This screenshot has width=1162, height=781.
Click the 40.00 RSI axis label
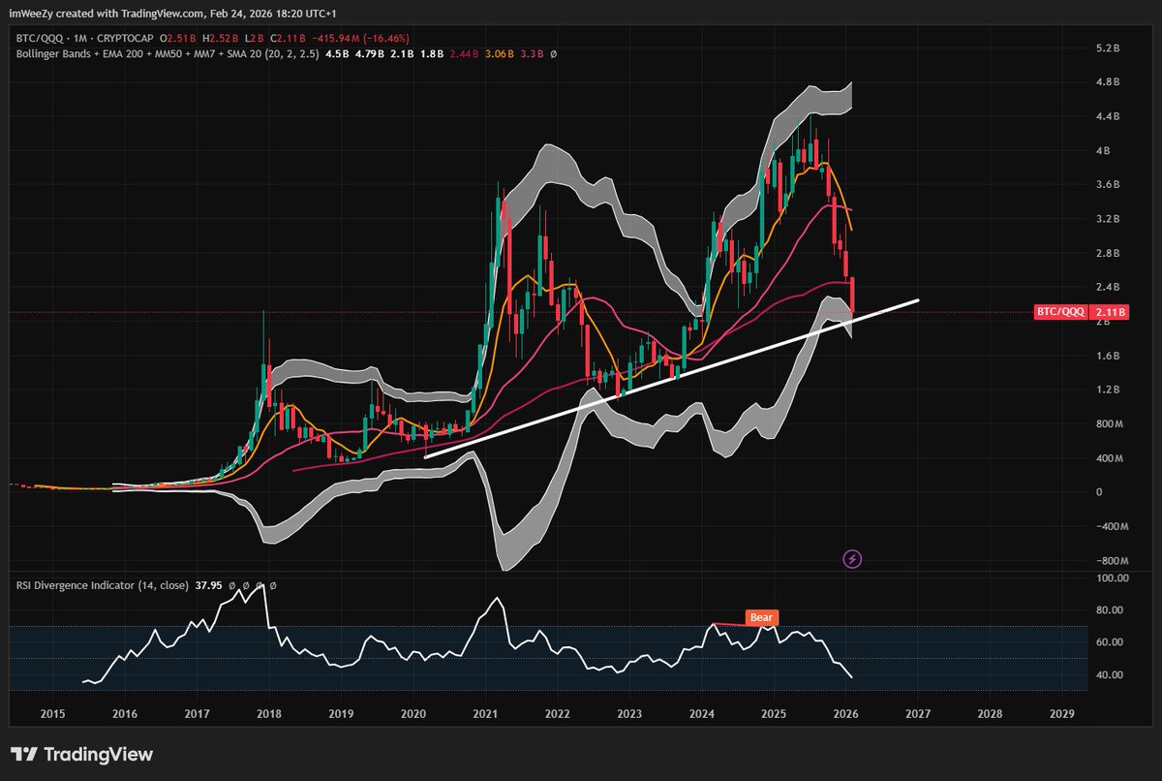tap(1110, 675)
